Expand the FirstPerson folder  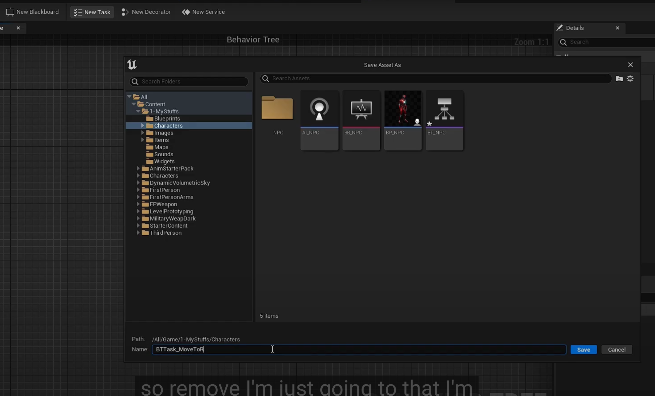tap(139, 190)
